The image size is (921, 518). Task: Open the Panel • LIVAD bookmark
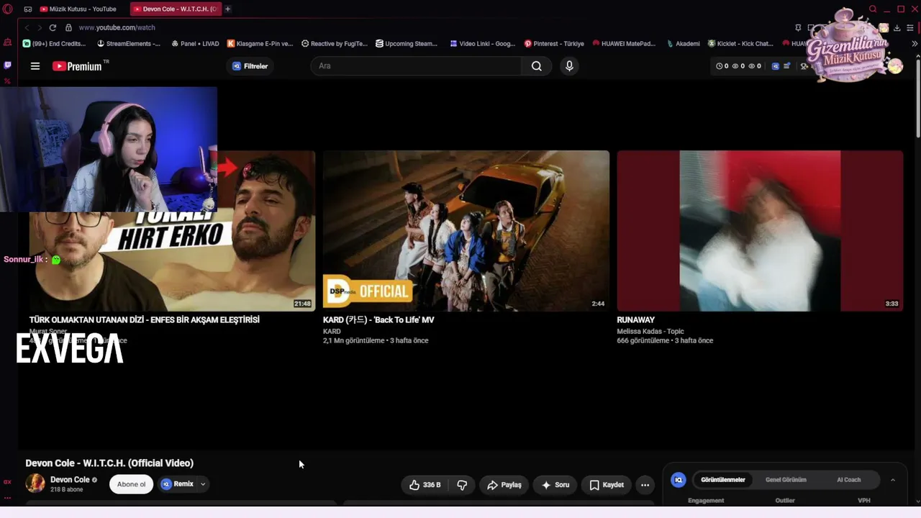(x=196, y=43)
